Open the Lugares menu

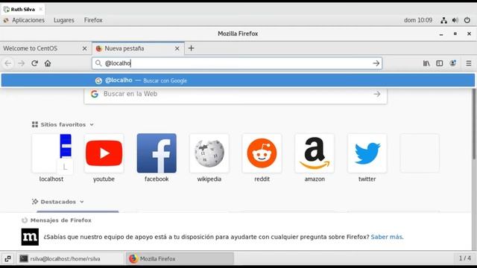[64, 20]
